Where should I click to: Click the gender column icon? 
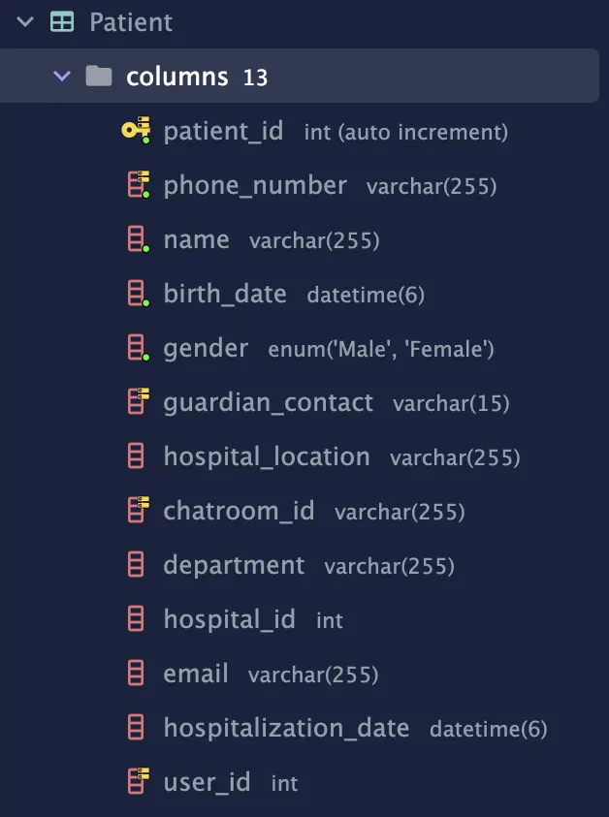click(137, 347)
